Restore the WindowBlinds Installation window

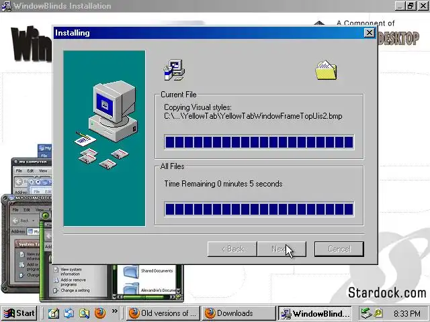(411, 6)
